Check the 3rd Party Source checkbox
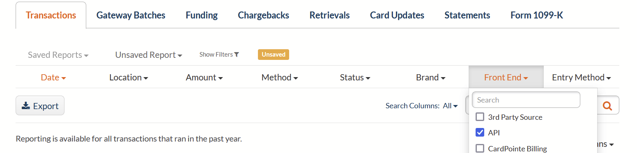This screenshot has height=153, width=637. (480, 117)
